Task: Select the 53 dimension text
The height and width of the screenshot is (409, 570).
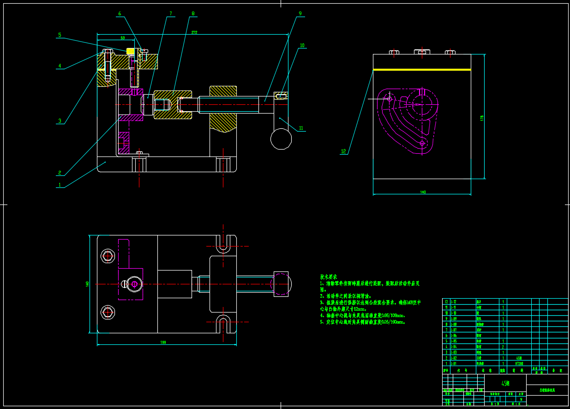Action: (x=122, y=38)
